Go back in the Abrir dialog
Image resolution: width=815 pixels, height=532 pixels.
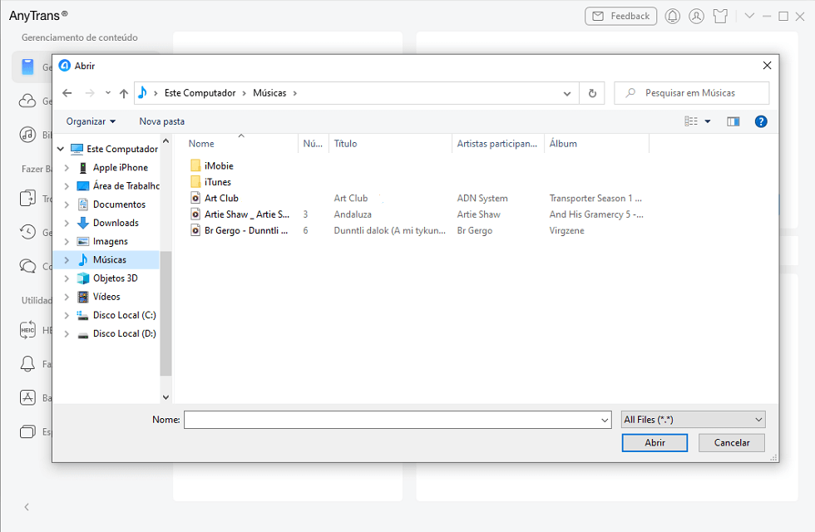pyautogui.click(x=67, y=93)
